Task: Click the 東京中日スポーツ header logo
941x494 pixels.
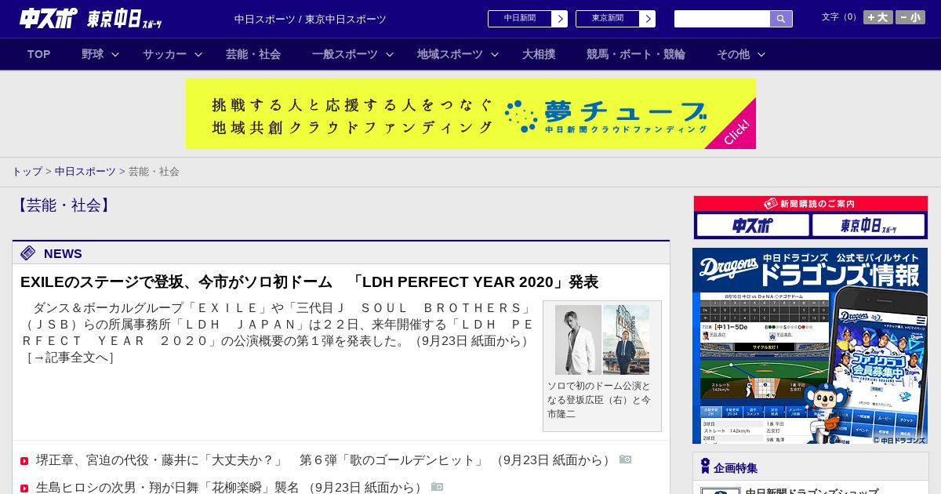Action: 125,19
